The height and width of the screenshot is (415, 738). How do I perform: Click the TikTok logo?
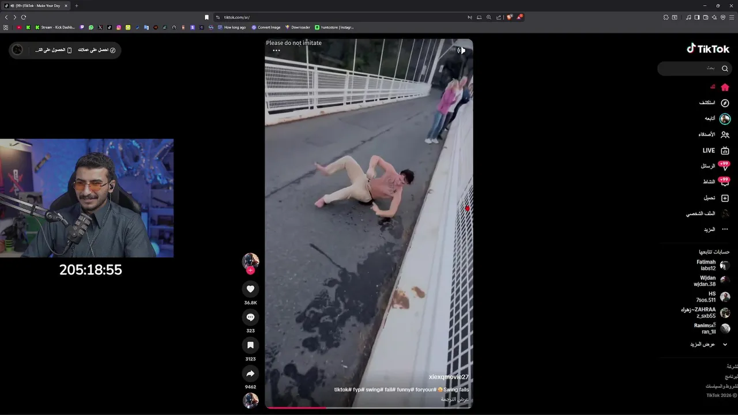coord(708,49)
